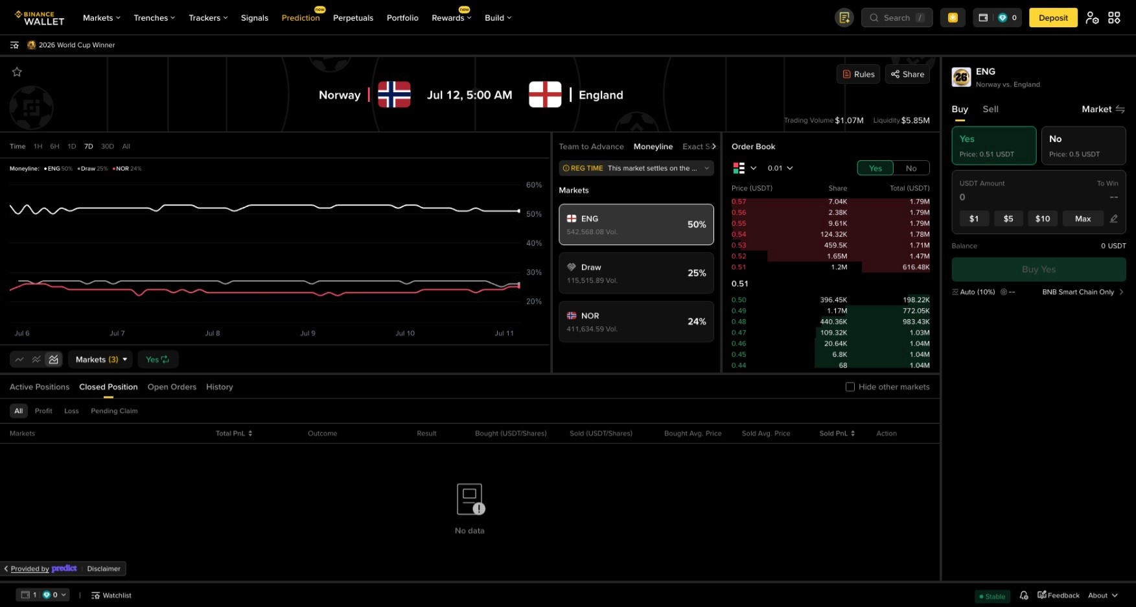Click the order book layout icon
Screen dimensions: 1136x607
(739, 168)
